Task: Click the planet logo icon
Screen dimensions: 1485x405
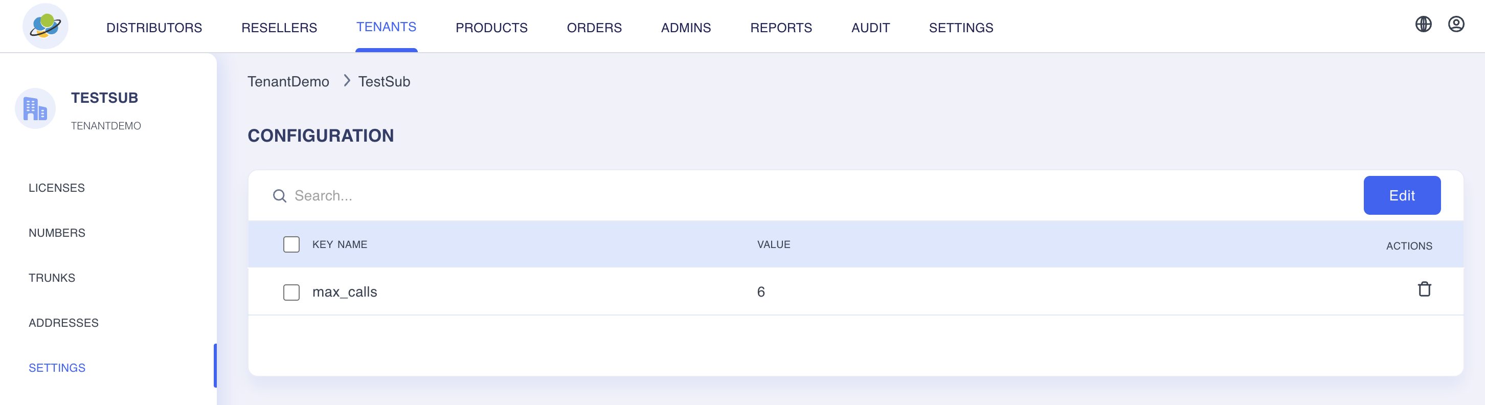Action: point(45,26)
